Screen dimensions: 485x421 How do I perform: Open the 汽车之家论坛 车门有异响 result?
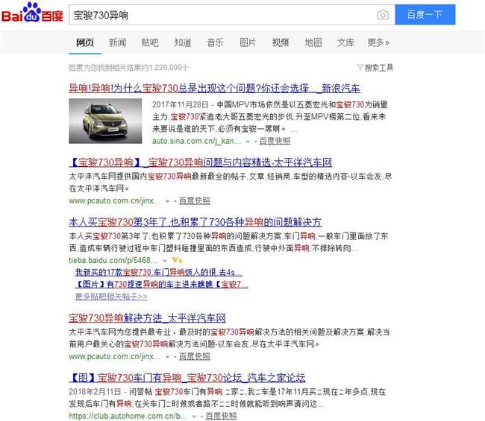coord(187,378)
